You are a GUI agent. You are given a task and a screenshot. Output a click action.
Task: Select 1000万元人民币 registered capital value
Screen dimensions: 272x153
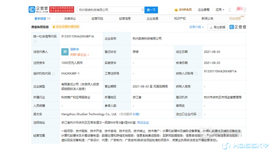tap(72, 63)
